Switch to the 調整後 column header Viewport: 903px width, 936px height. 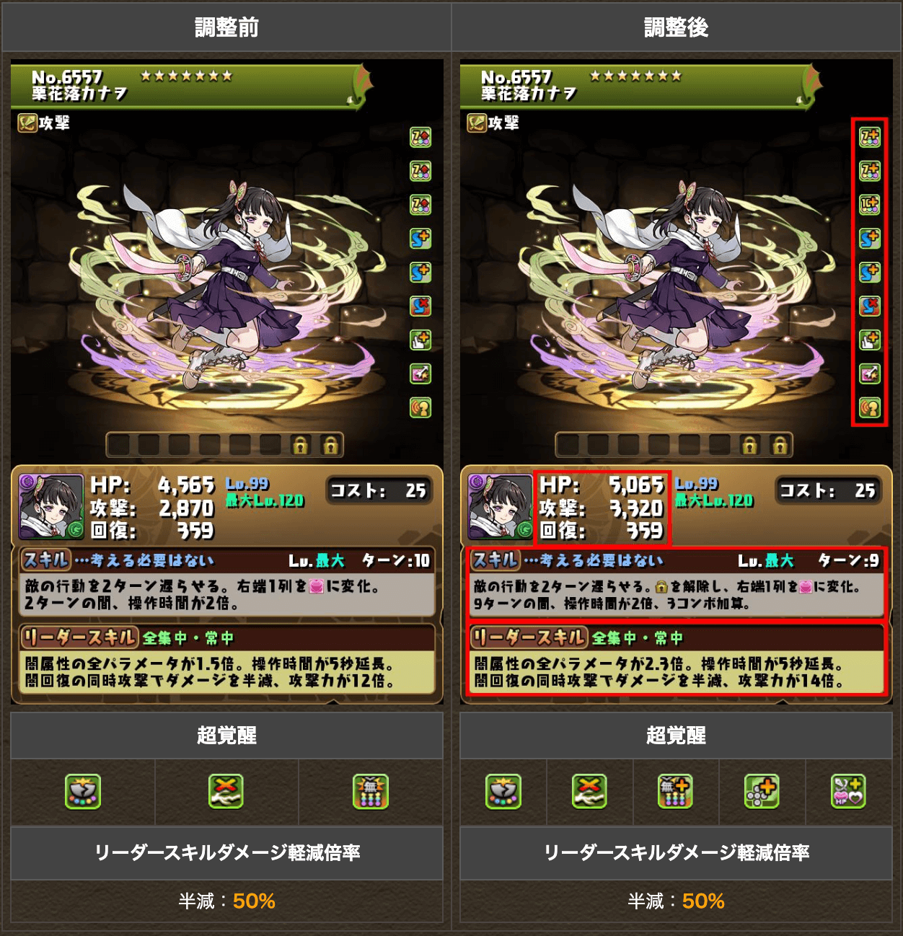point(676,27)
